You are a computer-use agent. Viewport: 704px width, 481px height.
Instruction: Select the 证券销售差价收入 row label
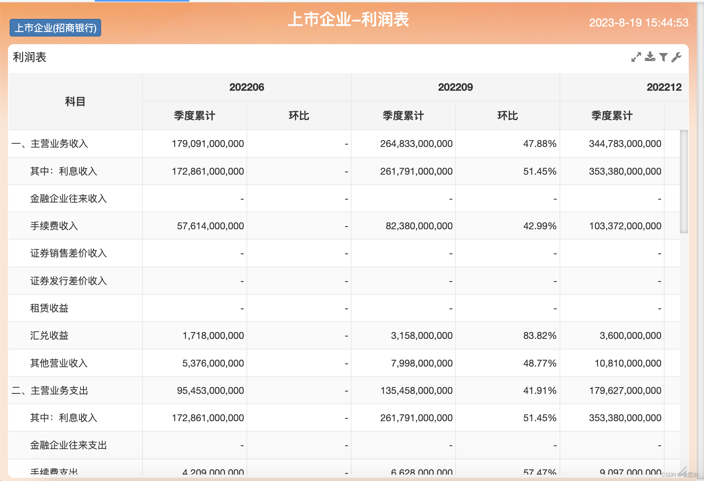coord(69,253)
